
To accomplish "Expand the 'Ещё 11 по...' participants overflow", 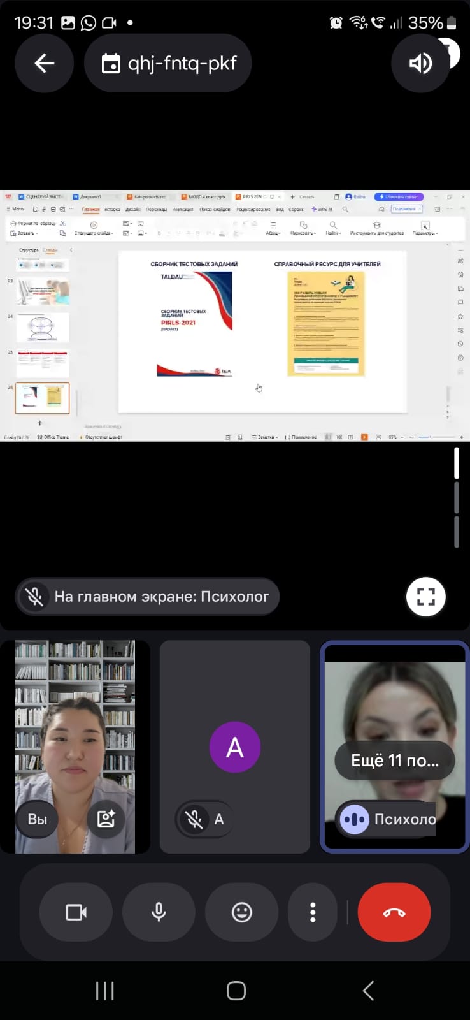I will coord(395,761).
